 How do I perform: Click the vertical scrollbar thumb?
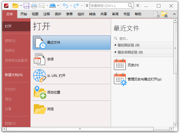175,48
